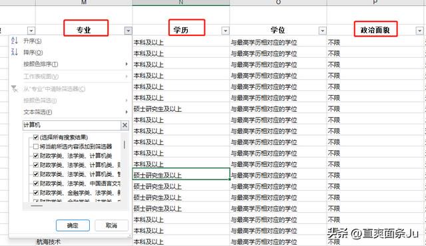This screenshot has width=426, height=246.
Task: Open the 学历 column filter arrow
Action: pos(225,31)
